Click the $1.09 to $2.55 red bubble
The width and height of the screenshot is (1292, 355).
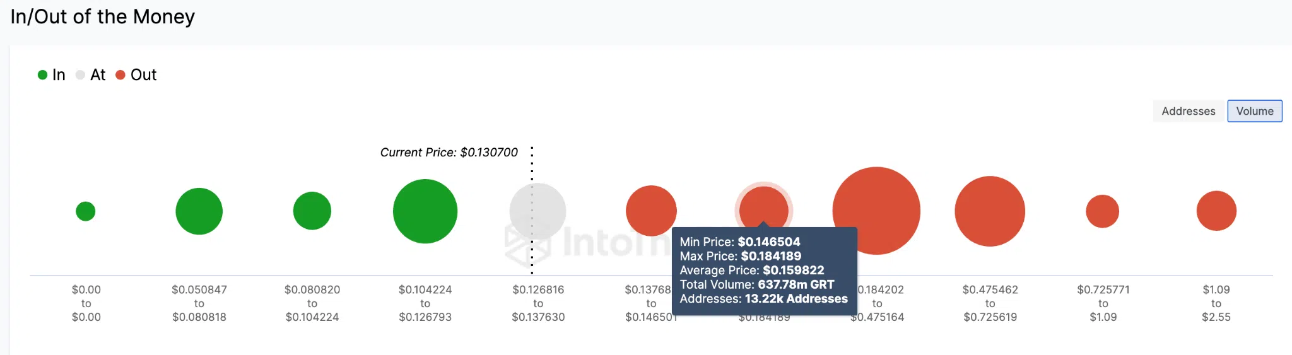[1216, 211]
